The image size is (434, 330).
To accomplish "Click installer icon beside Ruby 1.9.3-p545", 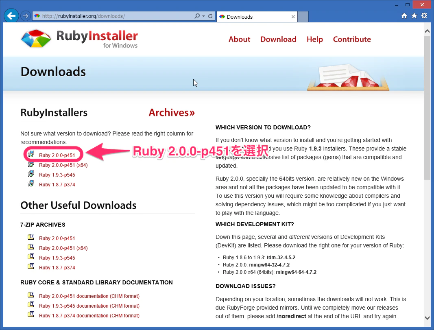I will tap(31, 174).
